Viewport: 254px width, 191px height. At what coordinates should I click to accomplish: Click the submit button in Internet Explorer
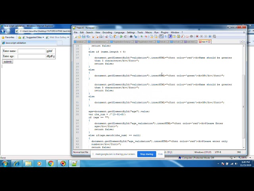click(8, 62)
